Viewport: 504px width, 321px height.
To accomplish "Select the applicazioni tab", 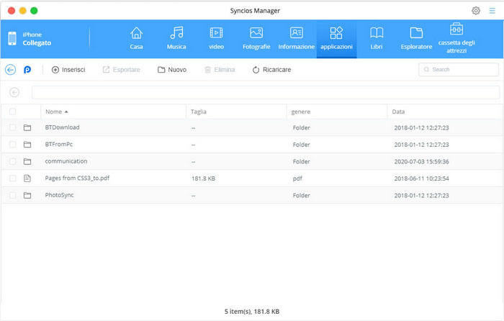I will 336,39.
